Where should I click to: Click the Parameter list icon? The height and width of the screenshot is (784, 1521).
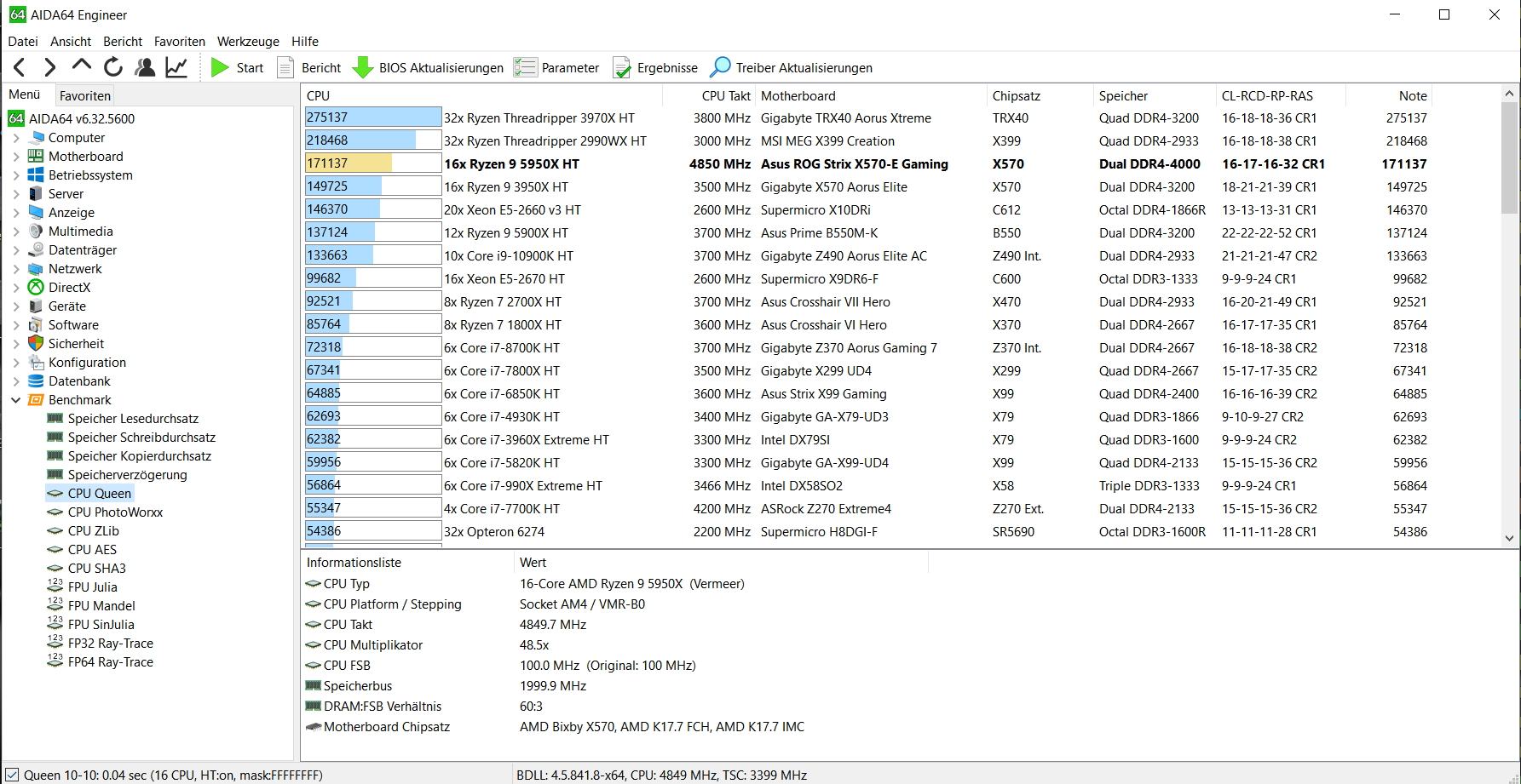click(x=525, y=67)
